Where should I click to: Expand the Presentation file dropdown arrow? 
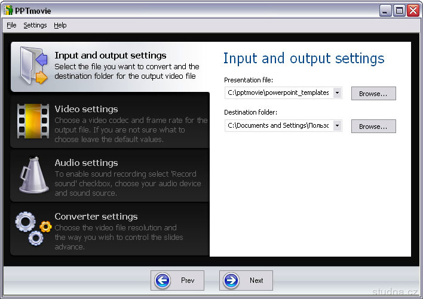[337, 93]
